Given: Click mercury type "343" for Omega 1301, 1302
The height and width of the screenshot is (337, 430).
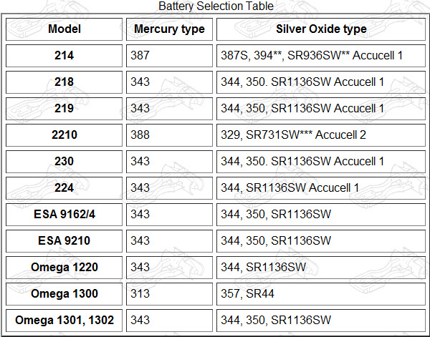Looking at the screenshot, I should tap(169, 321).
